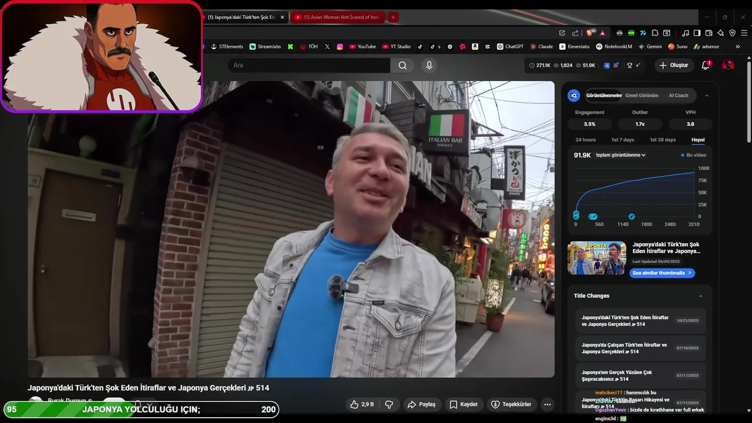Click the vidIQ logo in side panel
The height and width of the screenshot is (423, 752).
[574, 95]
